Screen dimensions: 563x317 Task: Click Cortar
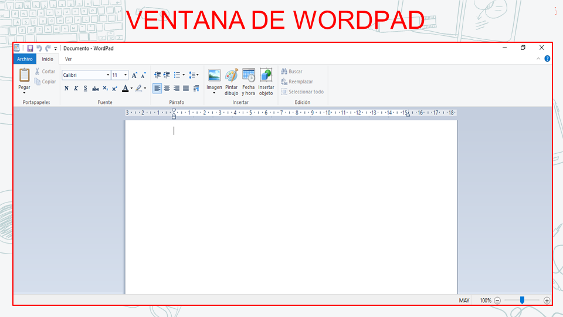point(45,72)
